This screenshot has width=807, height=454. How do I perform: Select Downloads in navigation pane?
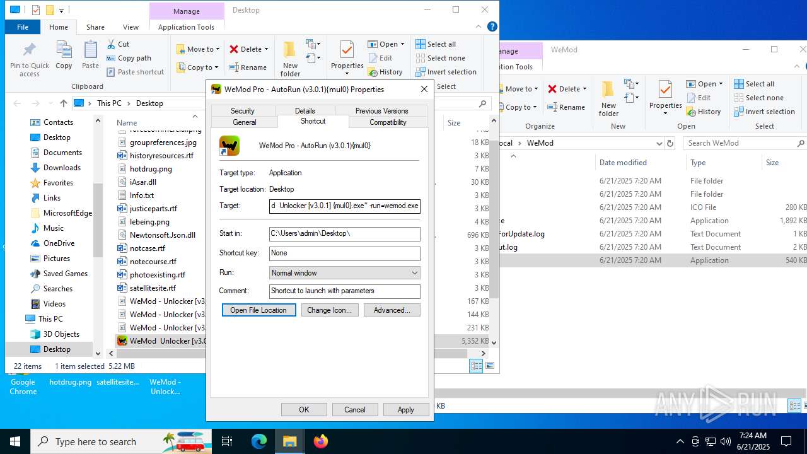tap(62, 168)
